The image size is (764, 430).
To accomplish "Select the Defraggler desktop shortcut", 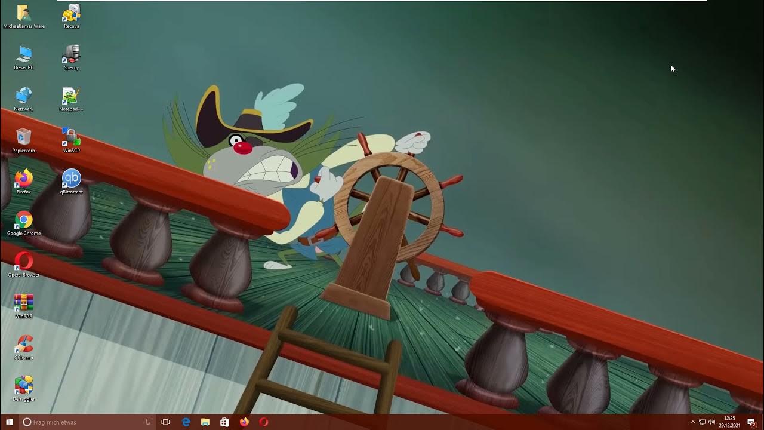I will (x=24, y=389).
